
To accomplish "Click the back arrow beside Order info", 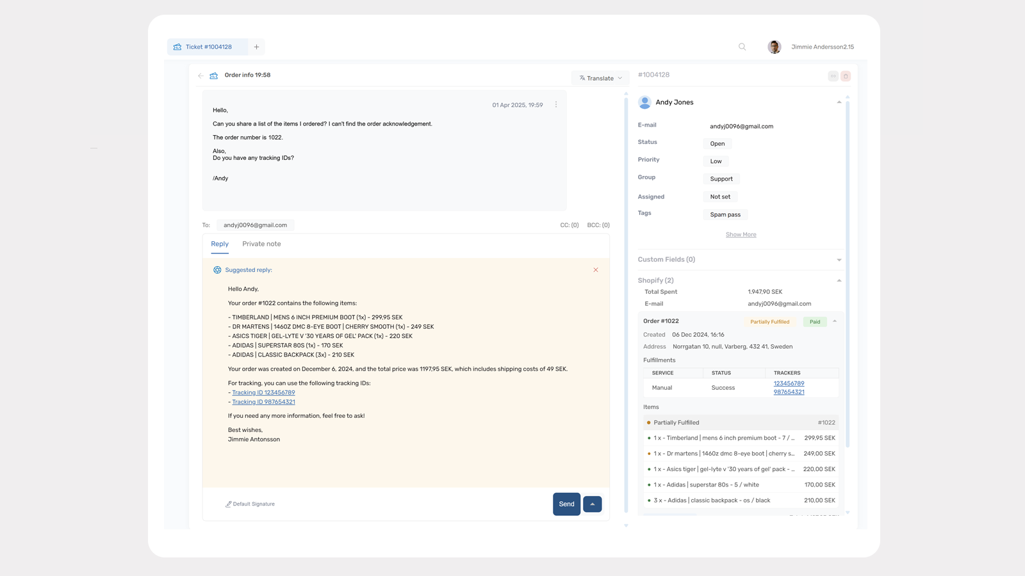I will click(x=201, y=76).
